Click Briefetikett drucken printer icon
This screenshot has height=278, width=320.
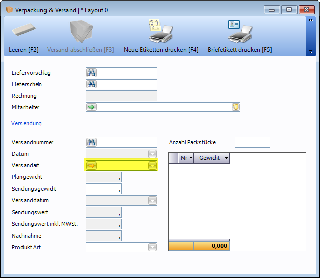[239, 32]
